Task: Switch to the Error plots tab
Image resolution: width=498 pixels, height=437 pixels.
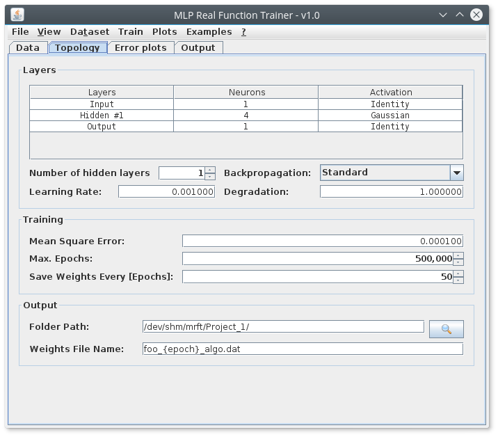Action: [140, 48]
